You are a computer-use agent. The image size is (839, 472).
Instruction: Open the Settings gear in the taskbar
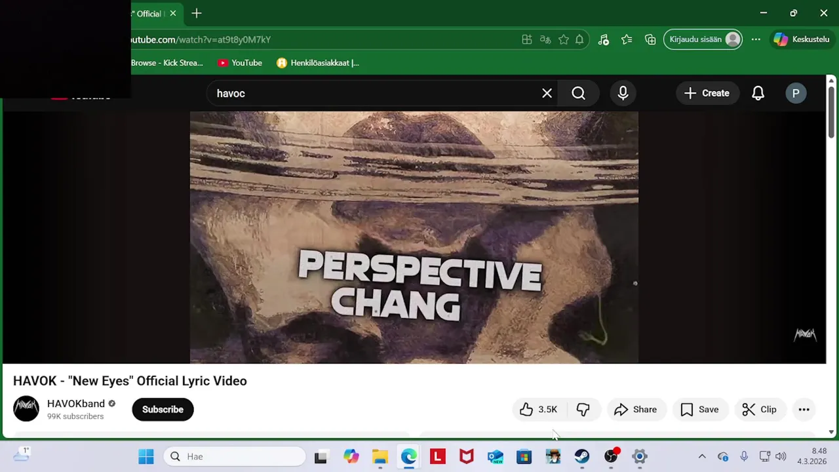pyautogui.click(x=640, y=456)
